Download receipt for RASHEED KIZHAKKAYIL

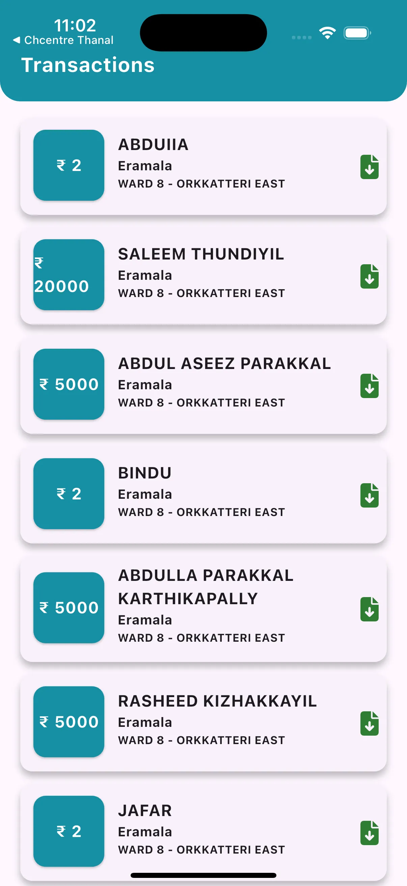(369, 723)
